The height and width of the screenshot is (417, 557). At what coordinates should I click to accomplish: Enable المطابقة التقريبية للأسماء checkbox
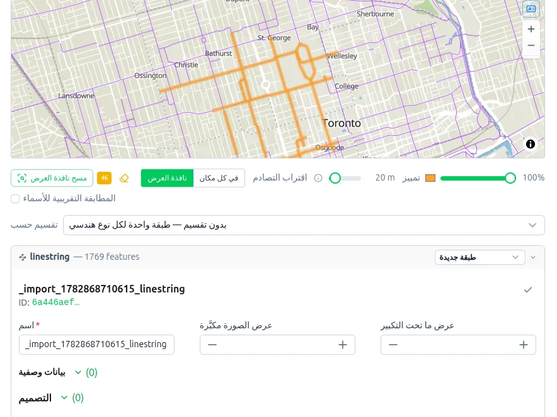(15, 199)
